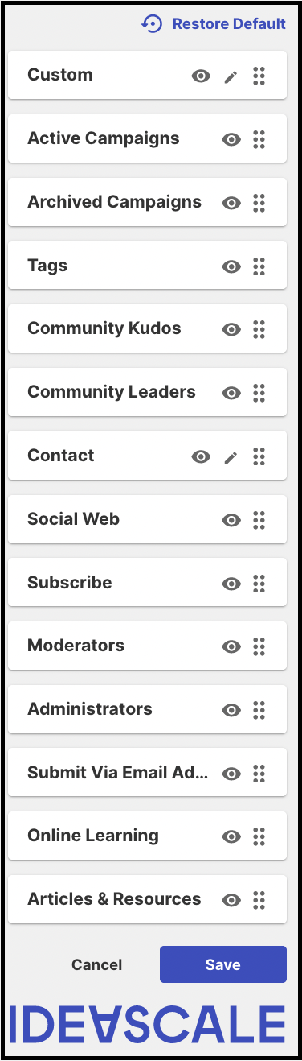Hide the Articles & Resources widget
This screenshot has width=302, height=1061.
[x=231, y=901]
